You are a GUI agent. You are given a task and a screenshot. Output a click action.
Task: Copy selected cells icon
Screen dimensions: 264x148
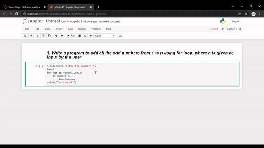click(x=44, y=36)
